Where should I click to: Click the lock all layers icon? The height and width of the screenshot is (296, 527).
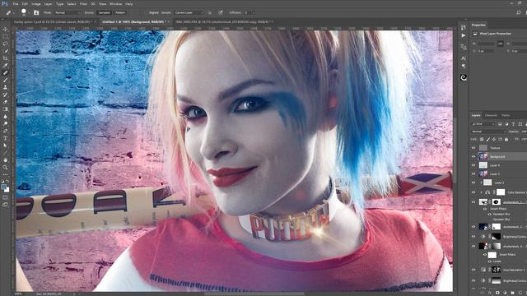tap(506, 139)
